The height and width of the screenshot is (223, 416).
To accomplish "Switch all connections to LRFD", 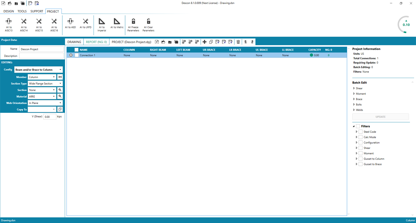I will [x=86, y=21].
